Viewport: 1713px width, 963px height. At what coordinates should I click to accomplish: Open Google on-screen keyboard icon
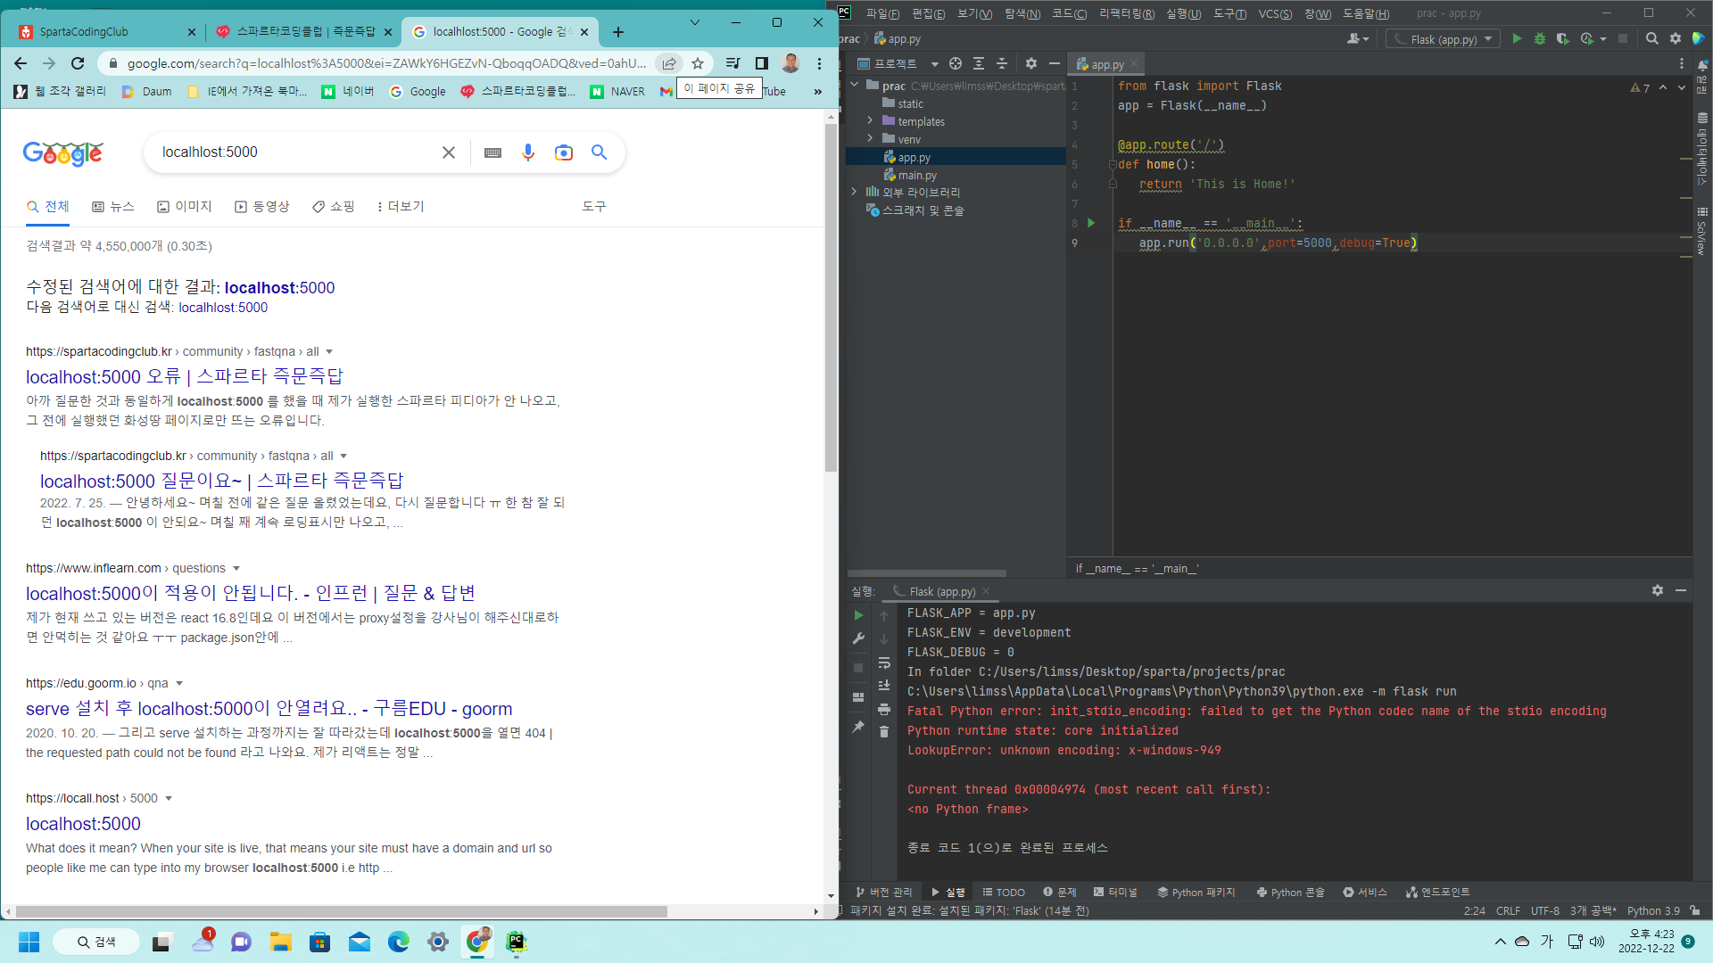[492, 152]
